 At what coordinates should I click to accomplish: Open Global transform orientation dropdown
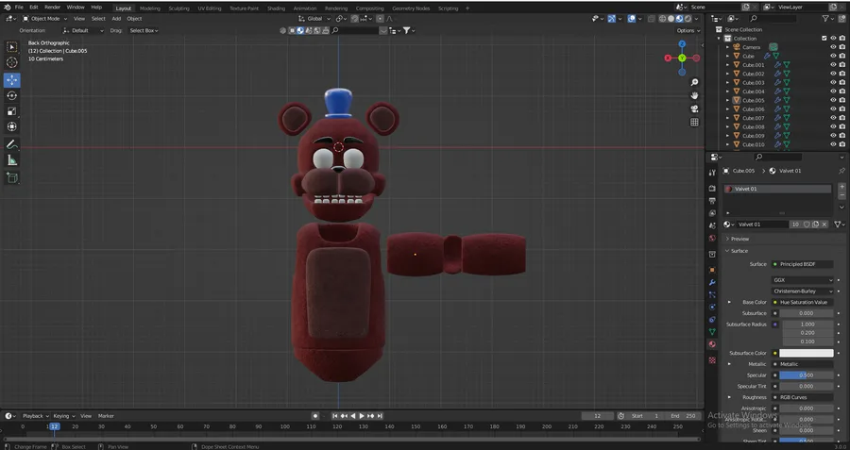314,19
